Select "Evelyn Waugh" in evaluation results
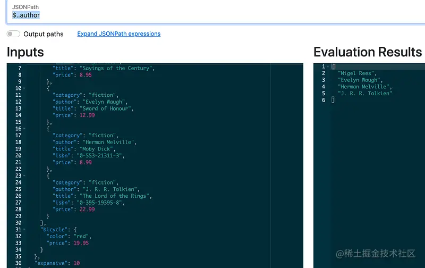The width and height of the screenshot is (425, 268). 359,80
